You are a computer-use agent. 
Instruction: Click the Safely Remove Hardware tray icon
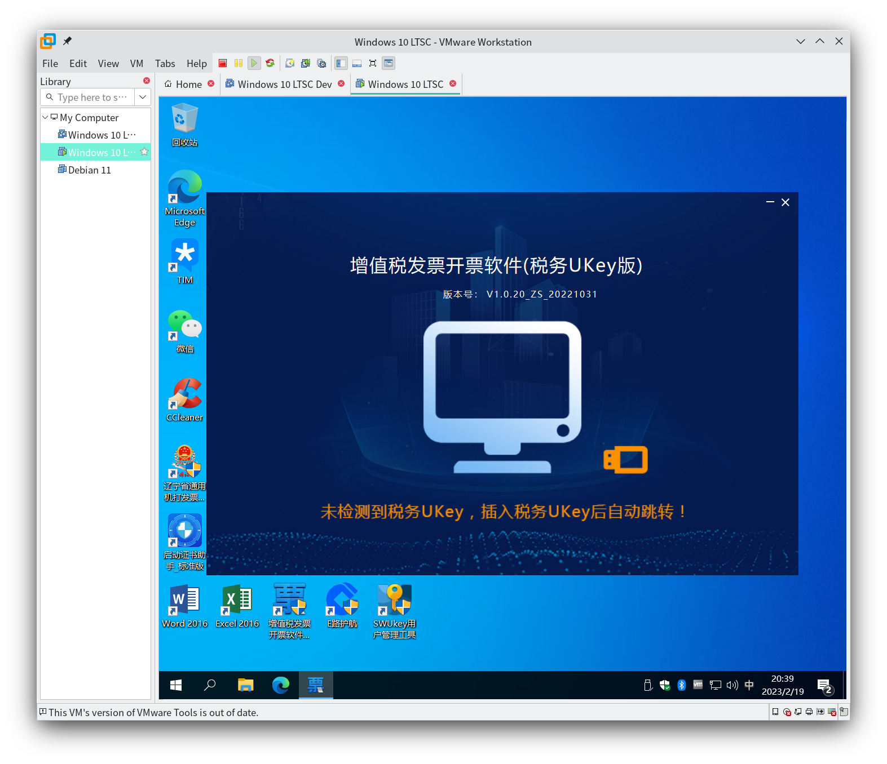648,685
